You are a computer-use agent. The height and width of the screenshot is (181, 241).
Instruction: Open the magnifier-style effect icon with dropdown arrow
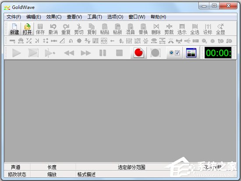tap(204, 41)
